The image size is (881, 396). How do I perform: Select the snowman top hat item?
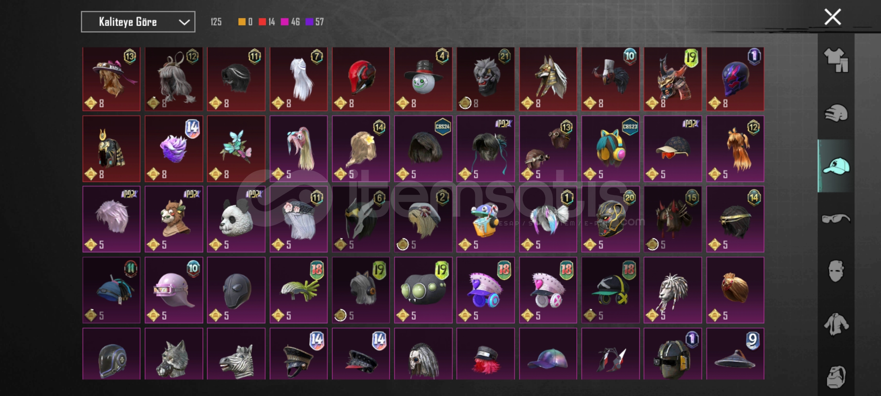(423, 79)
